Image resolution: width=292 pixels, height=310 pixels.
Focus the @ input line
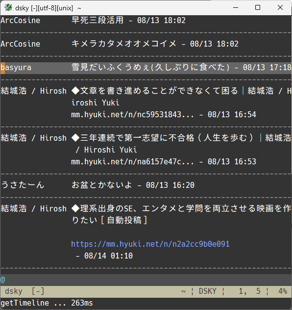coord(146,280)
